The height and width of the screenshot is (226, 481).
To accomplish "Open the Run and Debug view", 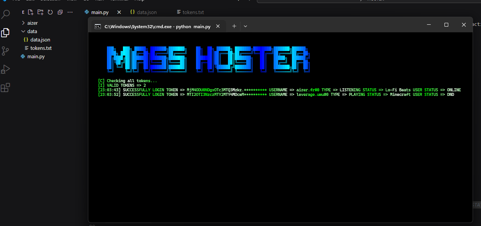I will point(5,69).
